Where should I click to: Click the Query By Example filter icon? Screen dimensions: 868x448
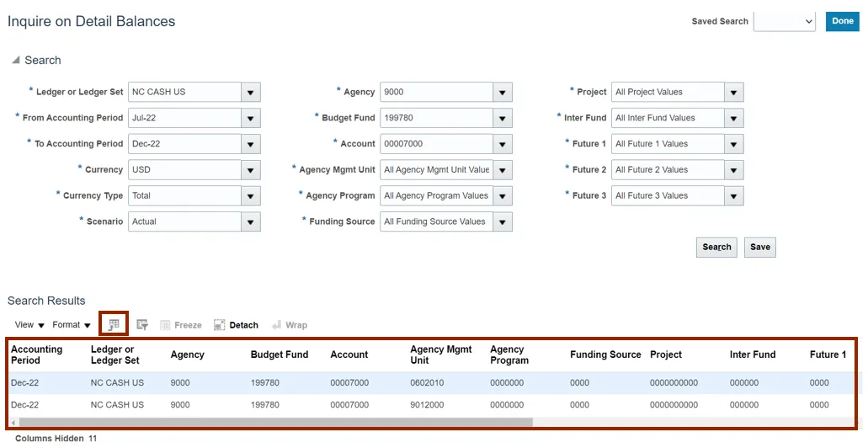(x=142, y=325)
